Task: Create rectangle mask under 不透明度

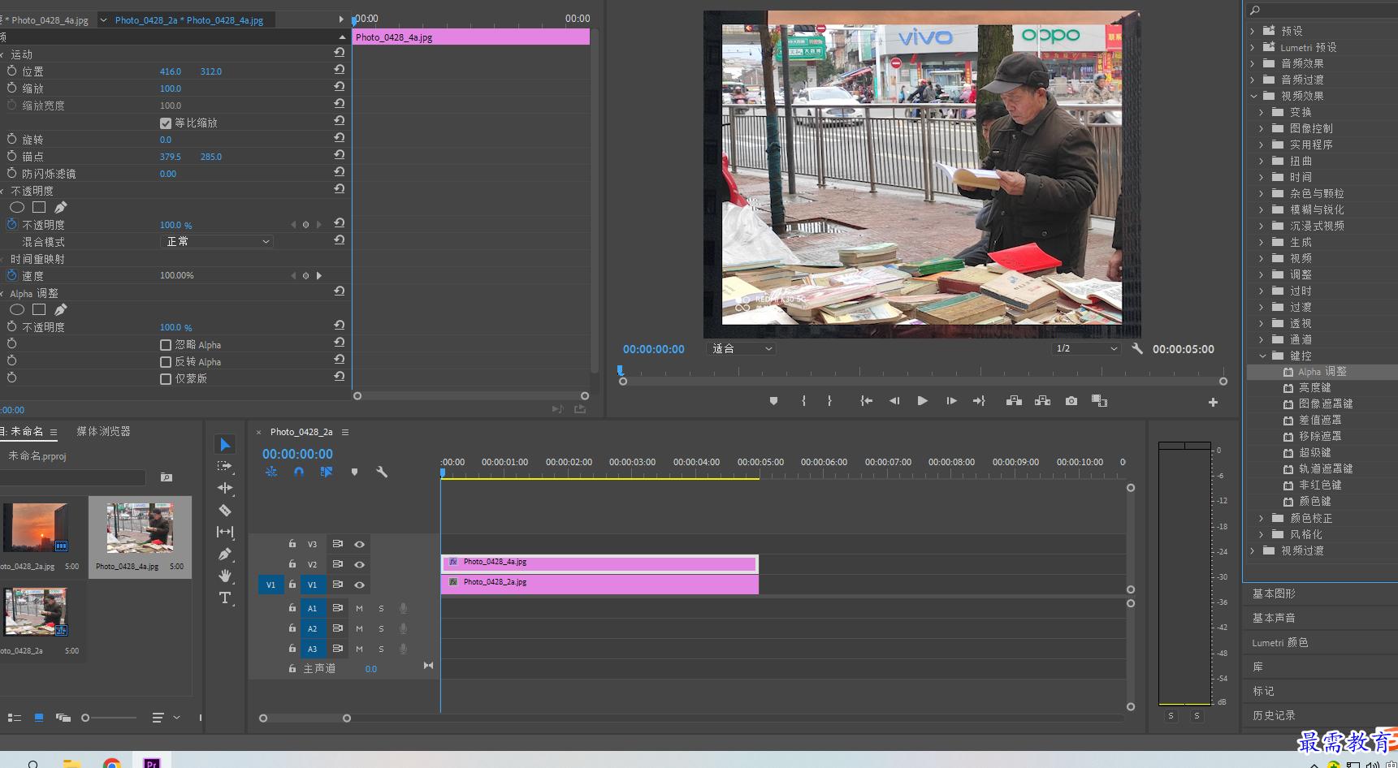Action: pos(39,207)
